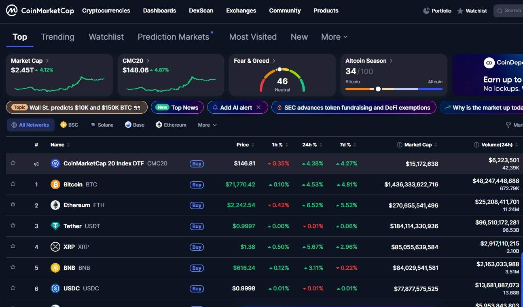Select the BSC network filter

[69, 125]
